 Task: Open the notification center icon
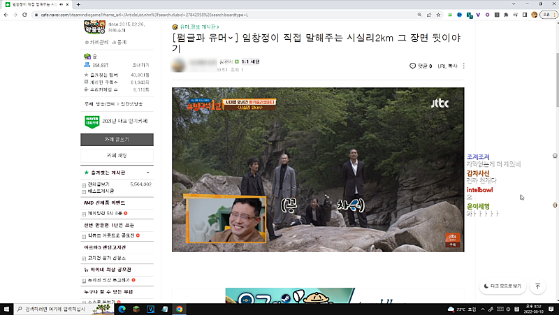click(551, 309)
